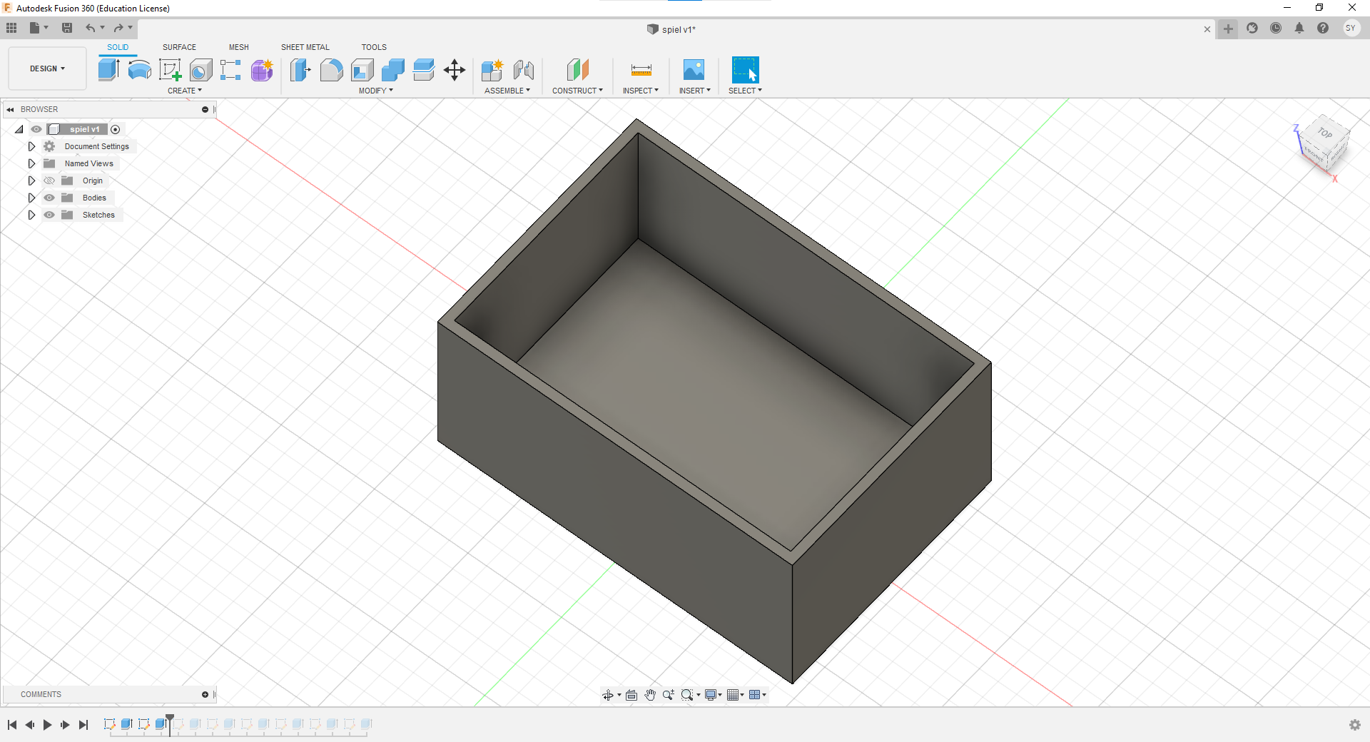Select the Revolve tool
This screenshot has width=1370, height=742.
tap(139, 70)
